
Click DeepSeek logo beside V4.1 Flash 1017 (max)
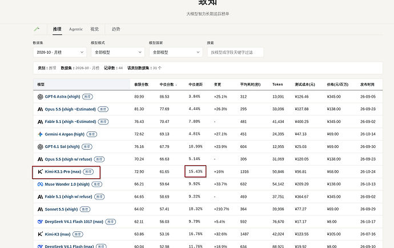tap(40, 222)
